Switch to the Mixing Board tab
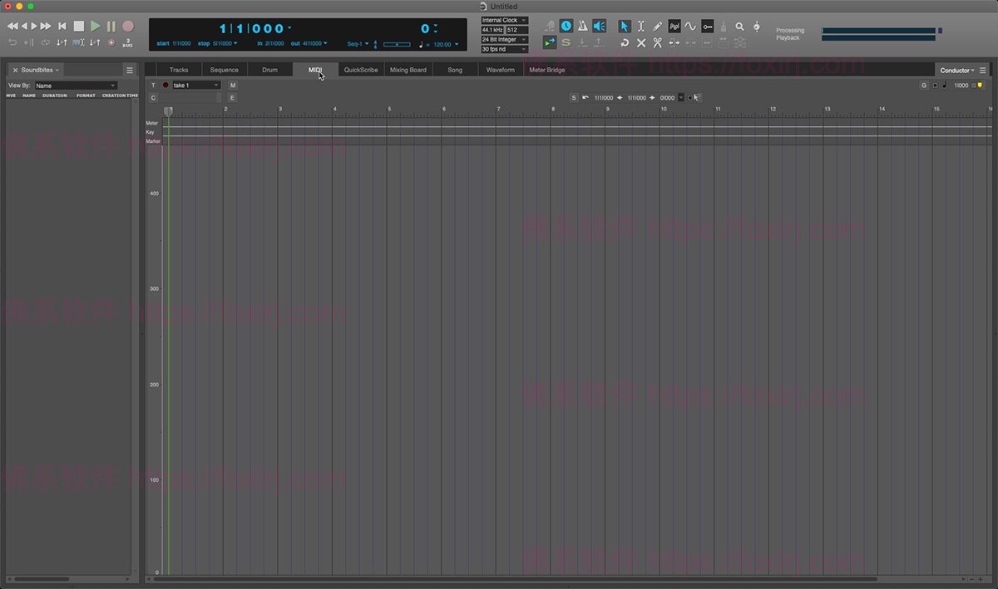Viewport: 998px width, 589px height. [408, 69]
